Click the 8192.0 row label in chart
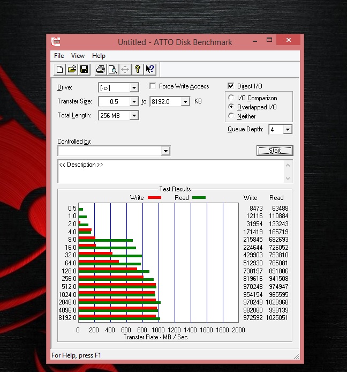Viewport: 347px width, 372px height. click(x=67, y=318)
